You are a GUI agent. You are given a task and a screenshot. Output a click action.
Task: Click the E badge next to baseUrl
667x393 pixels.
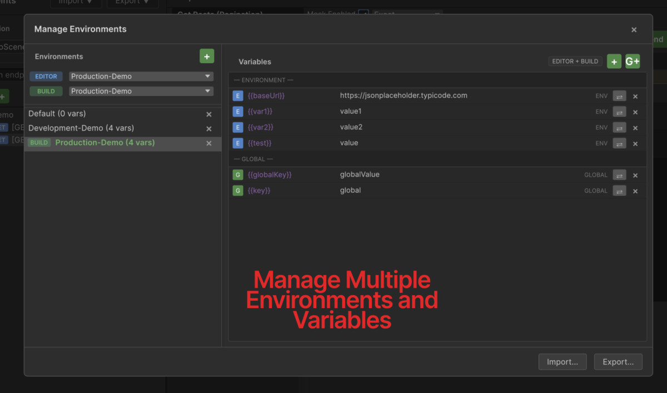tap(238, 96)
